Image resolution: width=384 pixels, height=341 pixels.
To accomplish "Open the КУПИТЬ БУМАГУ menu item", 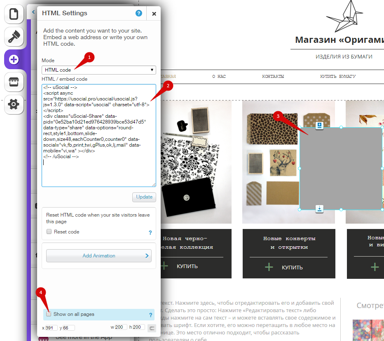I will coord(338,77).
